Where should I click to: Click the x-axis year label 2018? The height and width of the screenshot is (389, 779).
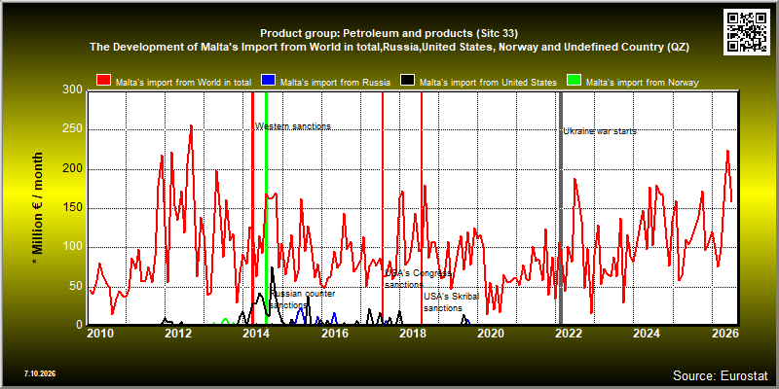(x=412, y=333)
